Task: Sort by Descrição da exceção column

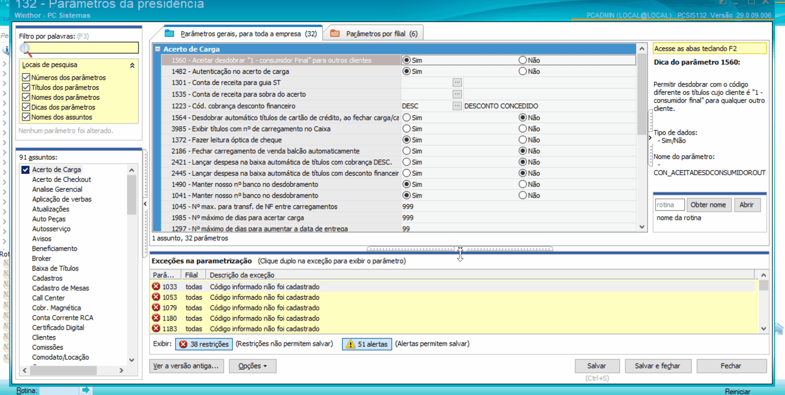Action: click(x=481, y=275)
